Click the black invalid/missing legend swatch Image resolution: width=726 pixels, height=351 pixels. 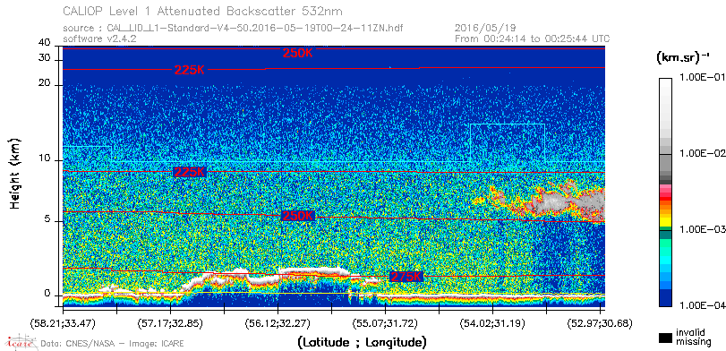[x=665, y=338]
